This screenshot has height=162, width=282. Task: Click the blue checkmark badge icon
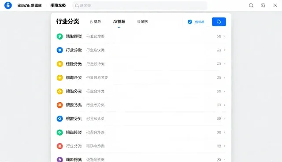pos(190,22)
